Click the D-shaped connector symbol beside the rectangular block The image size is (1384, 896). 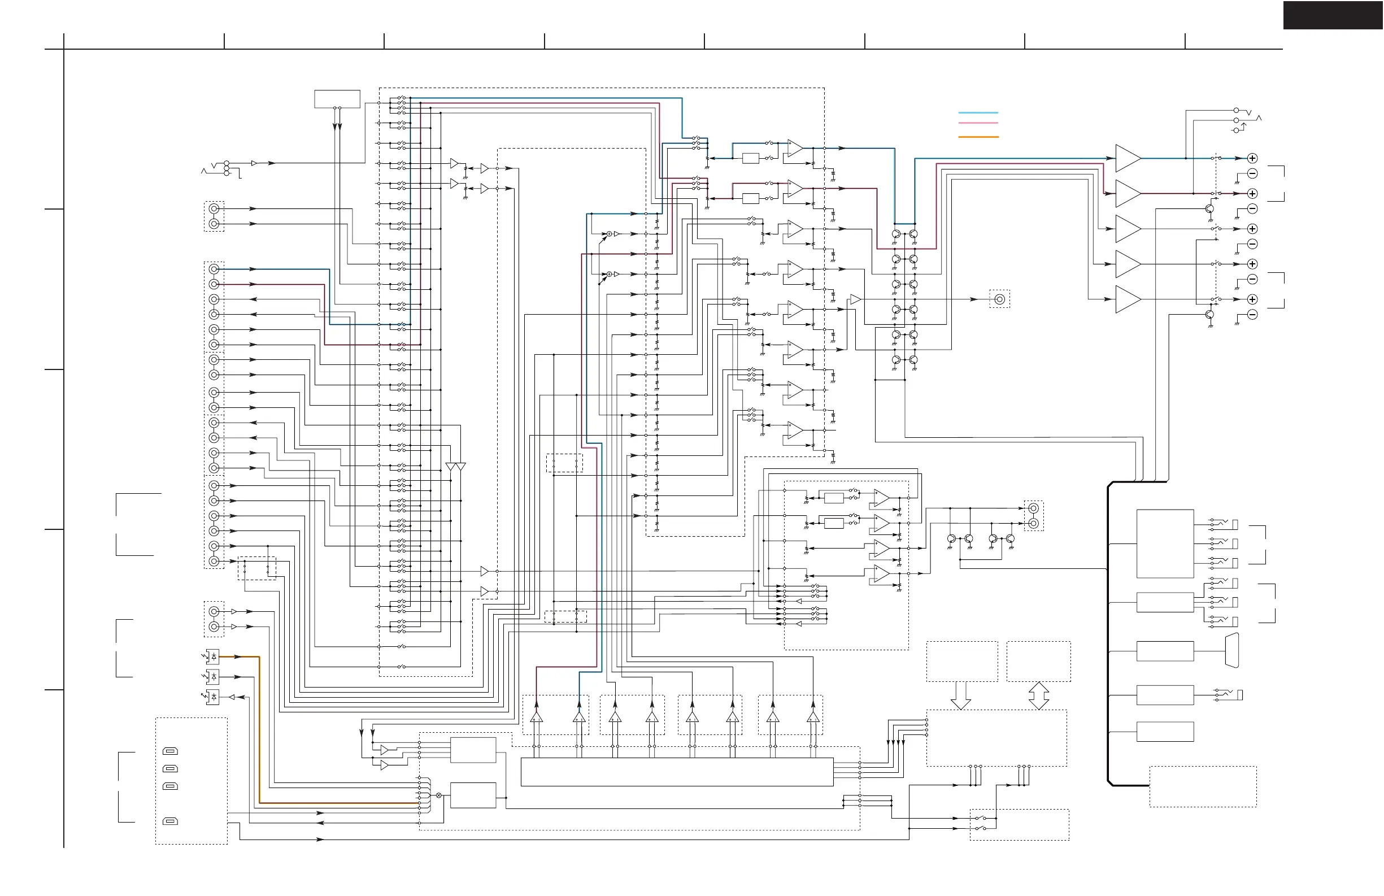point(1231,651)
